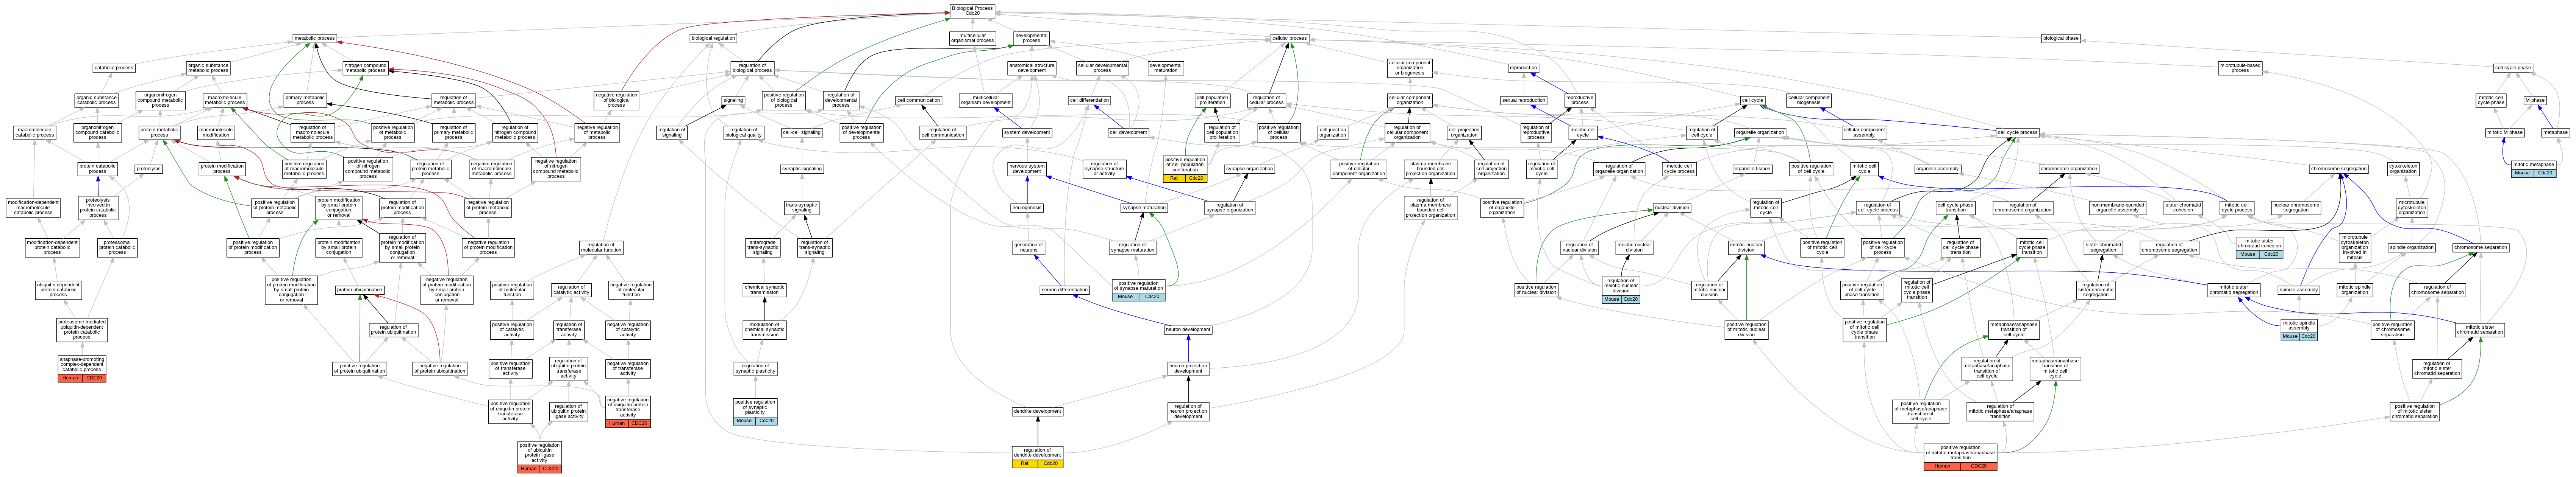Select the cell communication node
Viewport: 2576px width, 477px height.
917,100
